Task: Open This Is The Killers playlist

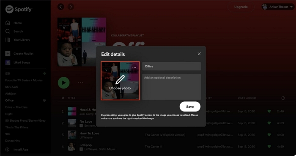Action: [16, 127]
